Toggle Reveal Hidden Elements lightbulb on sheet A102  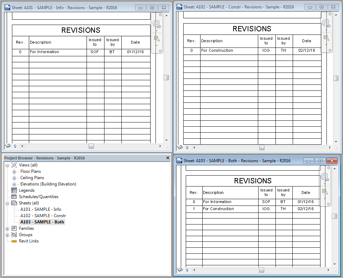click(x=187, y=147)
